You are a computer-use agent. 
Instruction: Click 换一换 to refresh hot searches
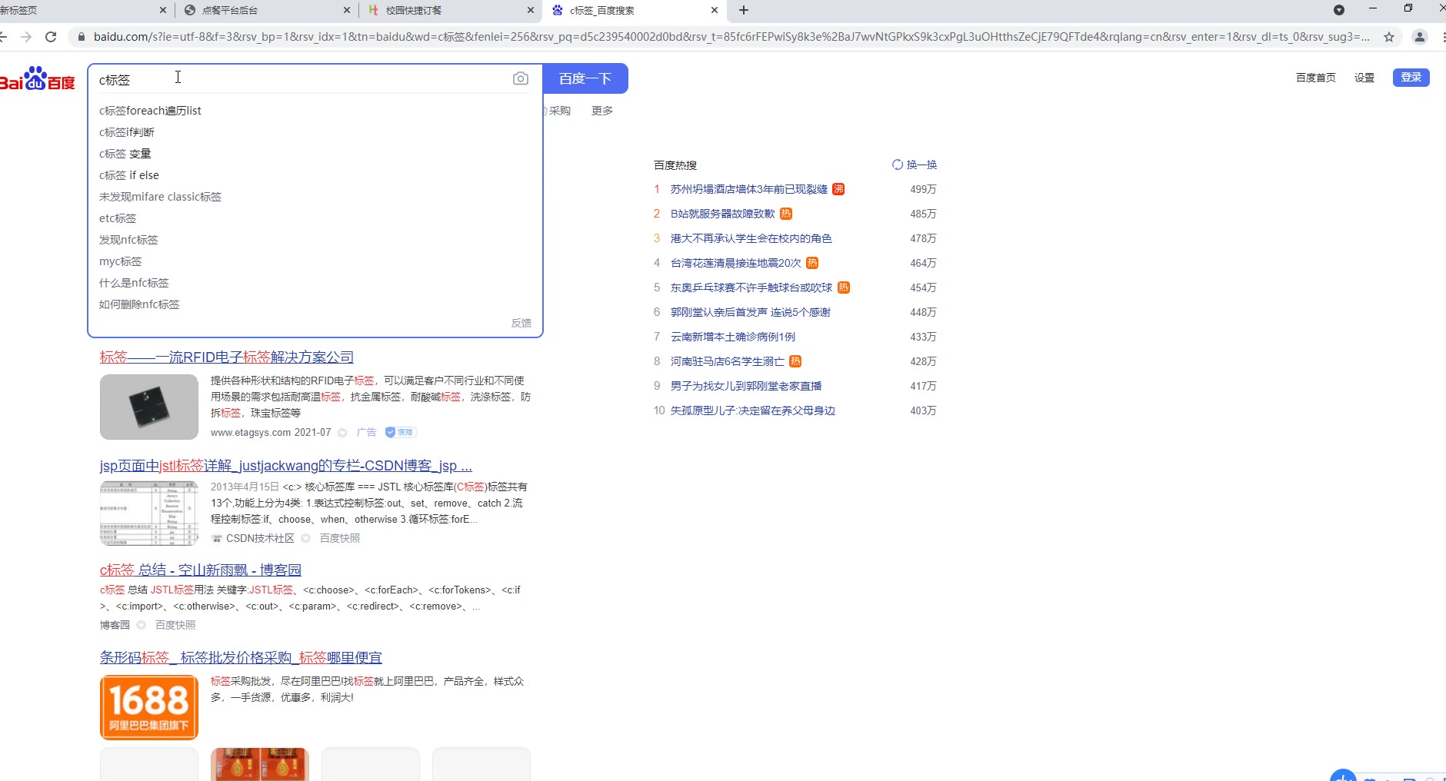[x=921, y=165]
